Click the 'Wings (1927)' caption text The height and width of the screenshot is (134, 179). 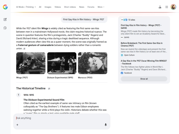pos(22,78)
